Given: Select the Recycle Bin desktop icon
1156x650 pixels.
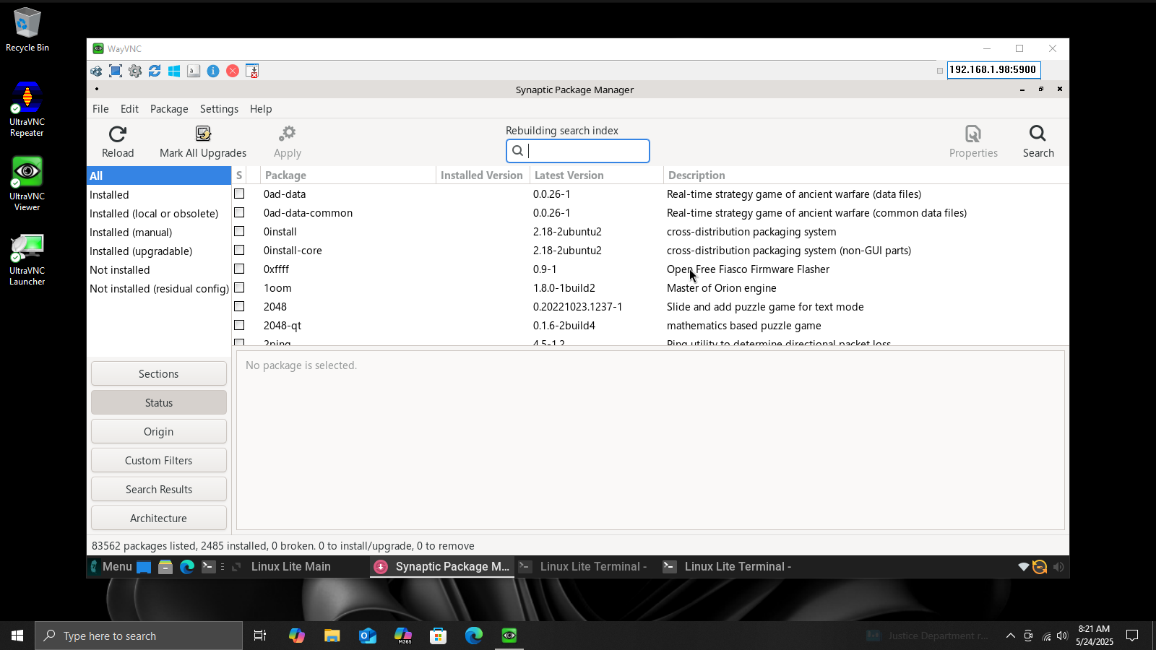Looking at the screenshot, I should click(27, 30).
